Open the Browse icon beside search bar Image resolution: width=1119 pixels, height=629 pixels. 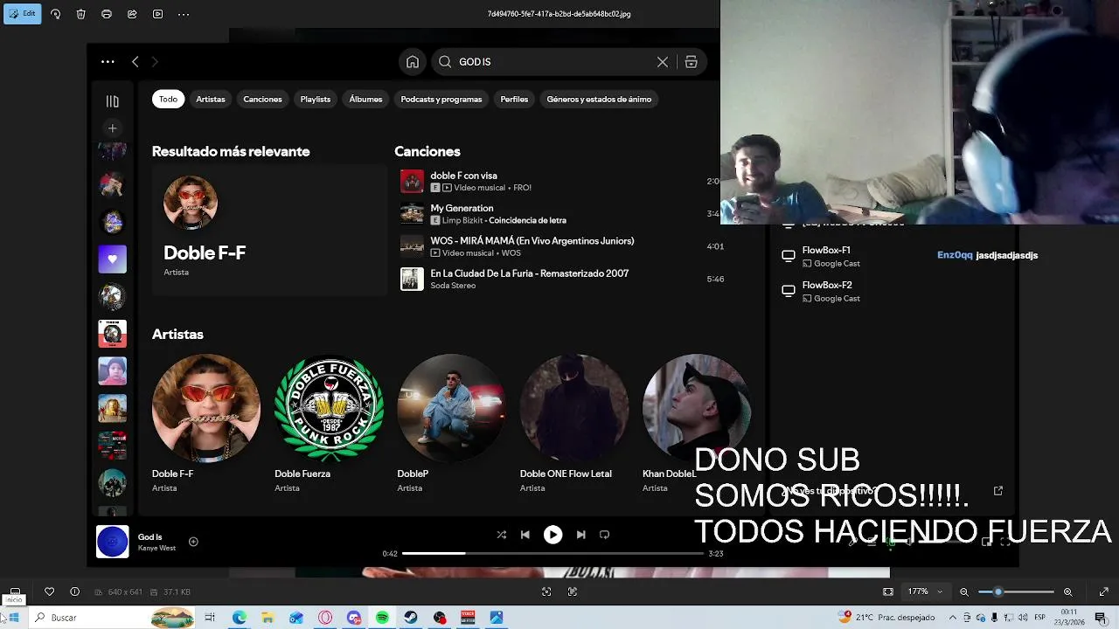pyautogui.click(x=691, y=61)
